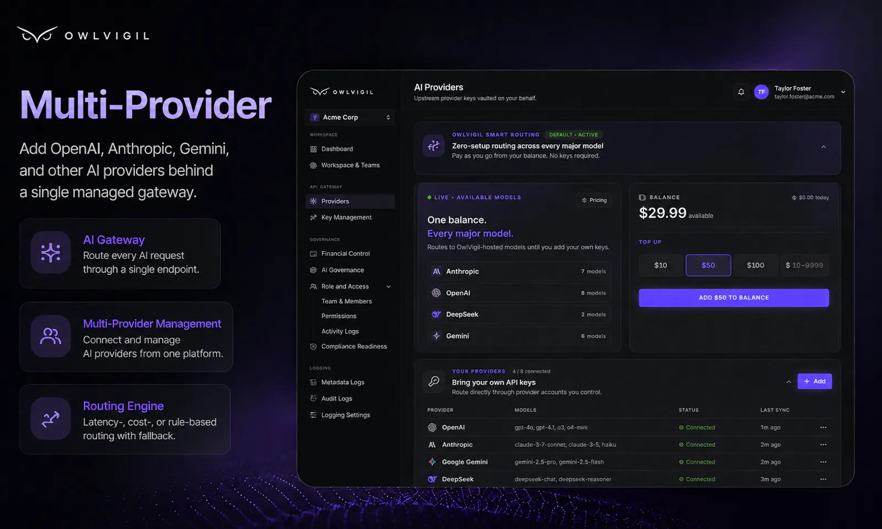
Task: Open the more options menu for OpenAI provider
Action: pos(823,428)
